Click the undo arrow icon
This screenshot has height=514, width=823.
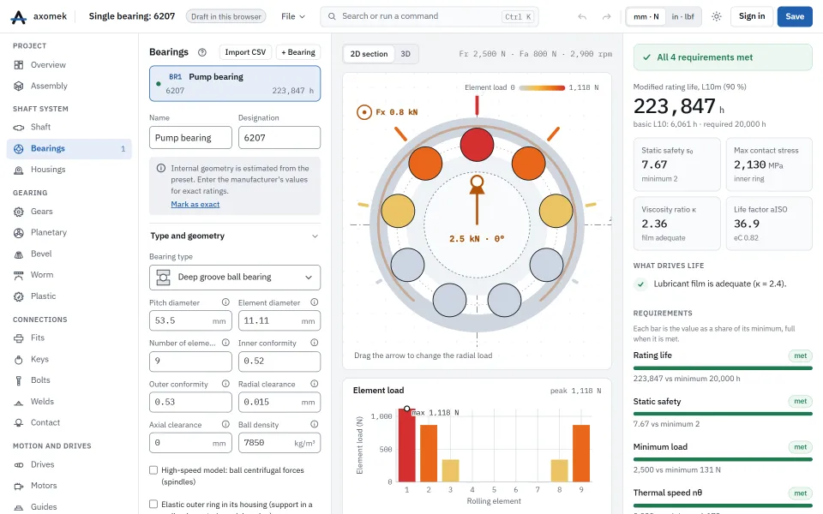click(x=582, y=17)
